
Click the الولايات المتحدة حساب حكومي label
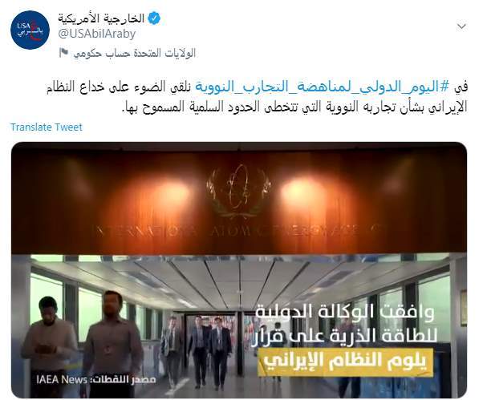pyautogui.click(x=134, y=53)
